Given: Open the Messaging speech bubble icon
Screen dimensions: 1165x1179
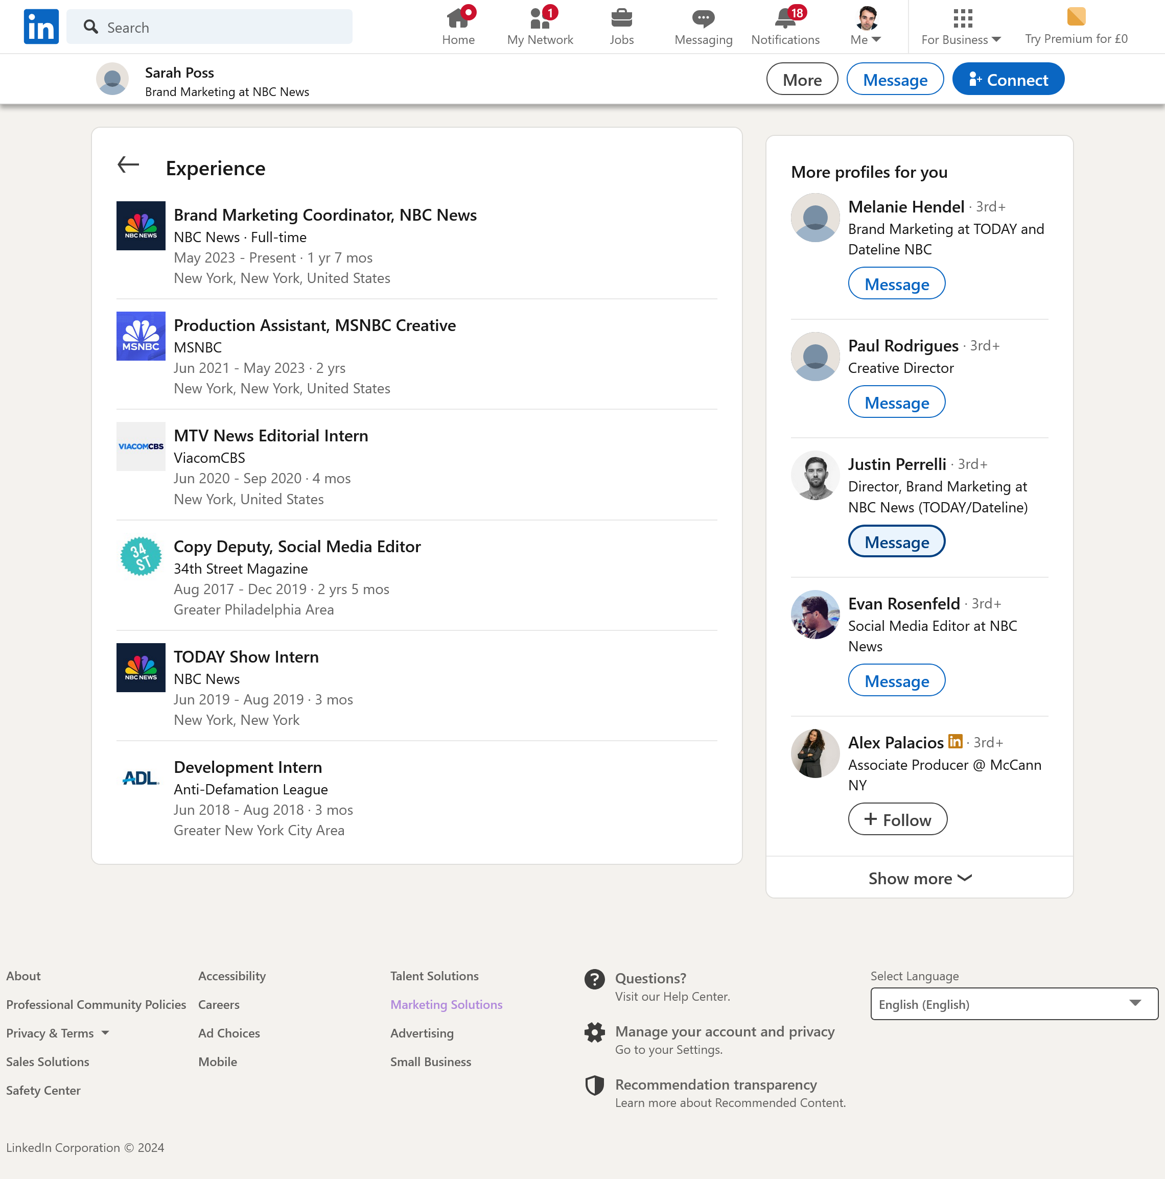Looking at the screenshot, I should pos(703,18).
